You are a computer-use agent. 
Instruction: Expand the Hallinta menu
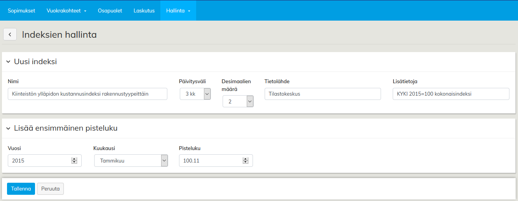click(178, 10)
